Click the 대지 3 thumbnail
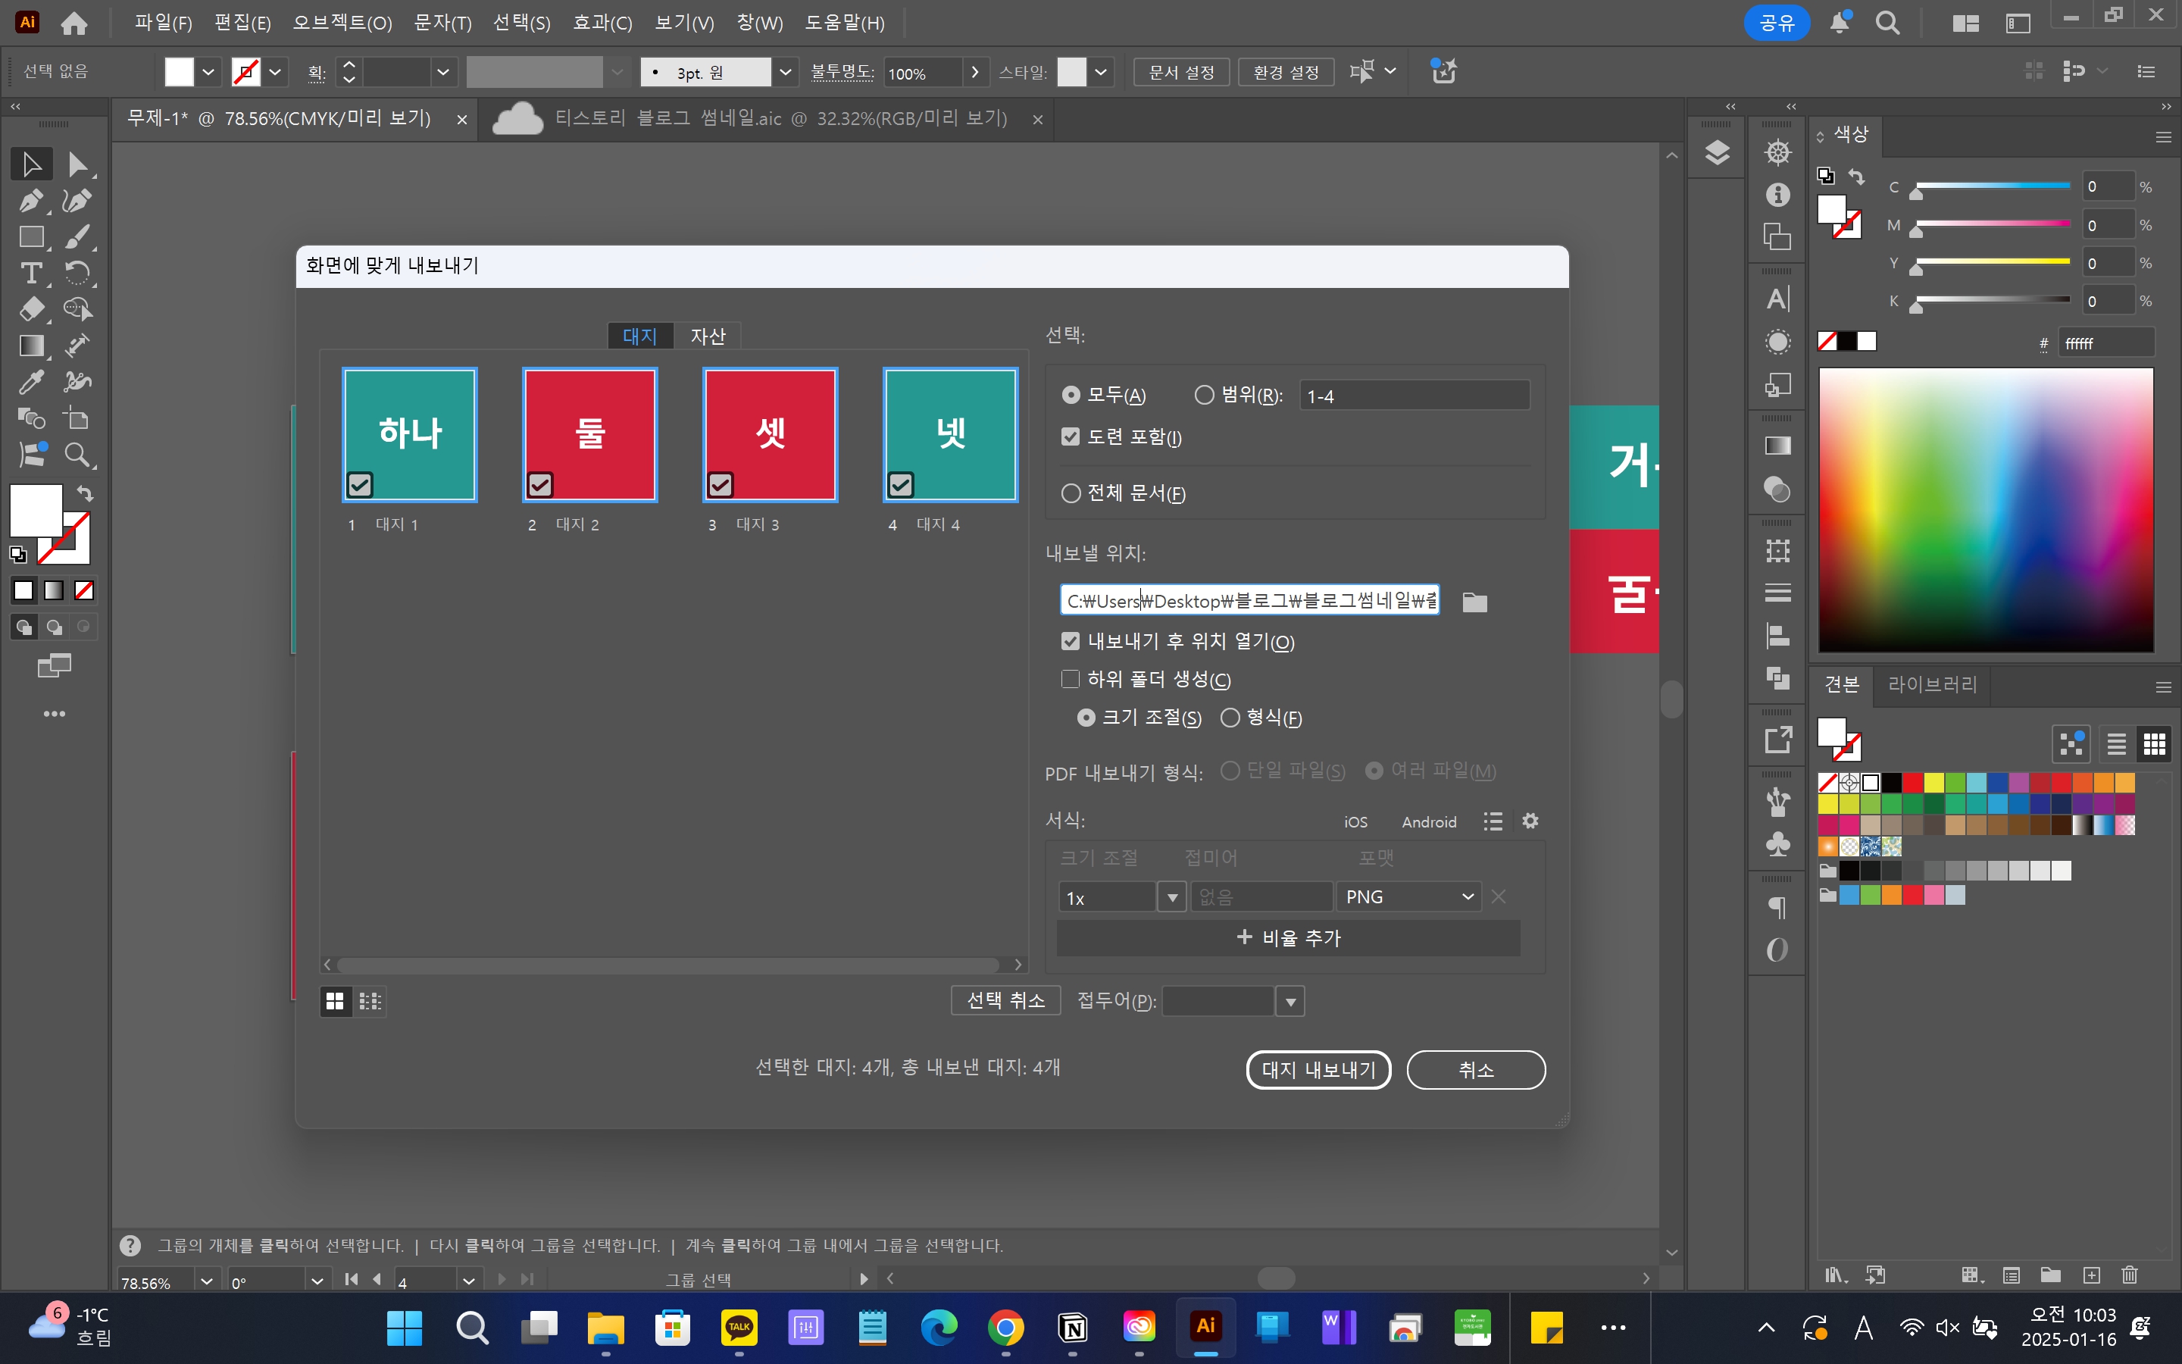The image size is (2182, 1364). click(x=770, y=434)
